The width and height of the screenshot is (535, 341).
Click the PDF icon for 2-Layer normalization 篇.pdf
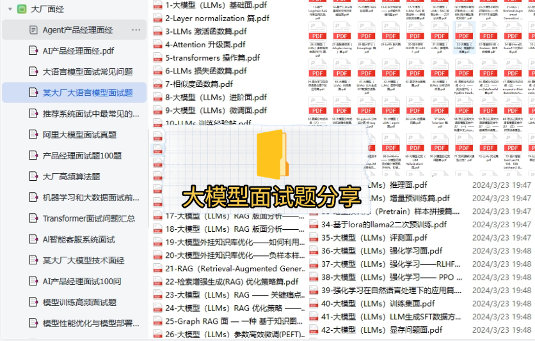157,18
